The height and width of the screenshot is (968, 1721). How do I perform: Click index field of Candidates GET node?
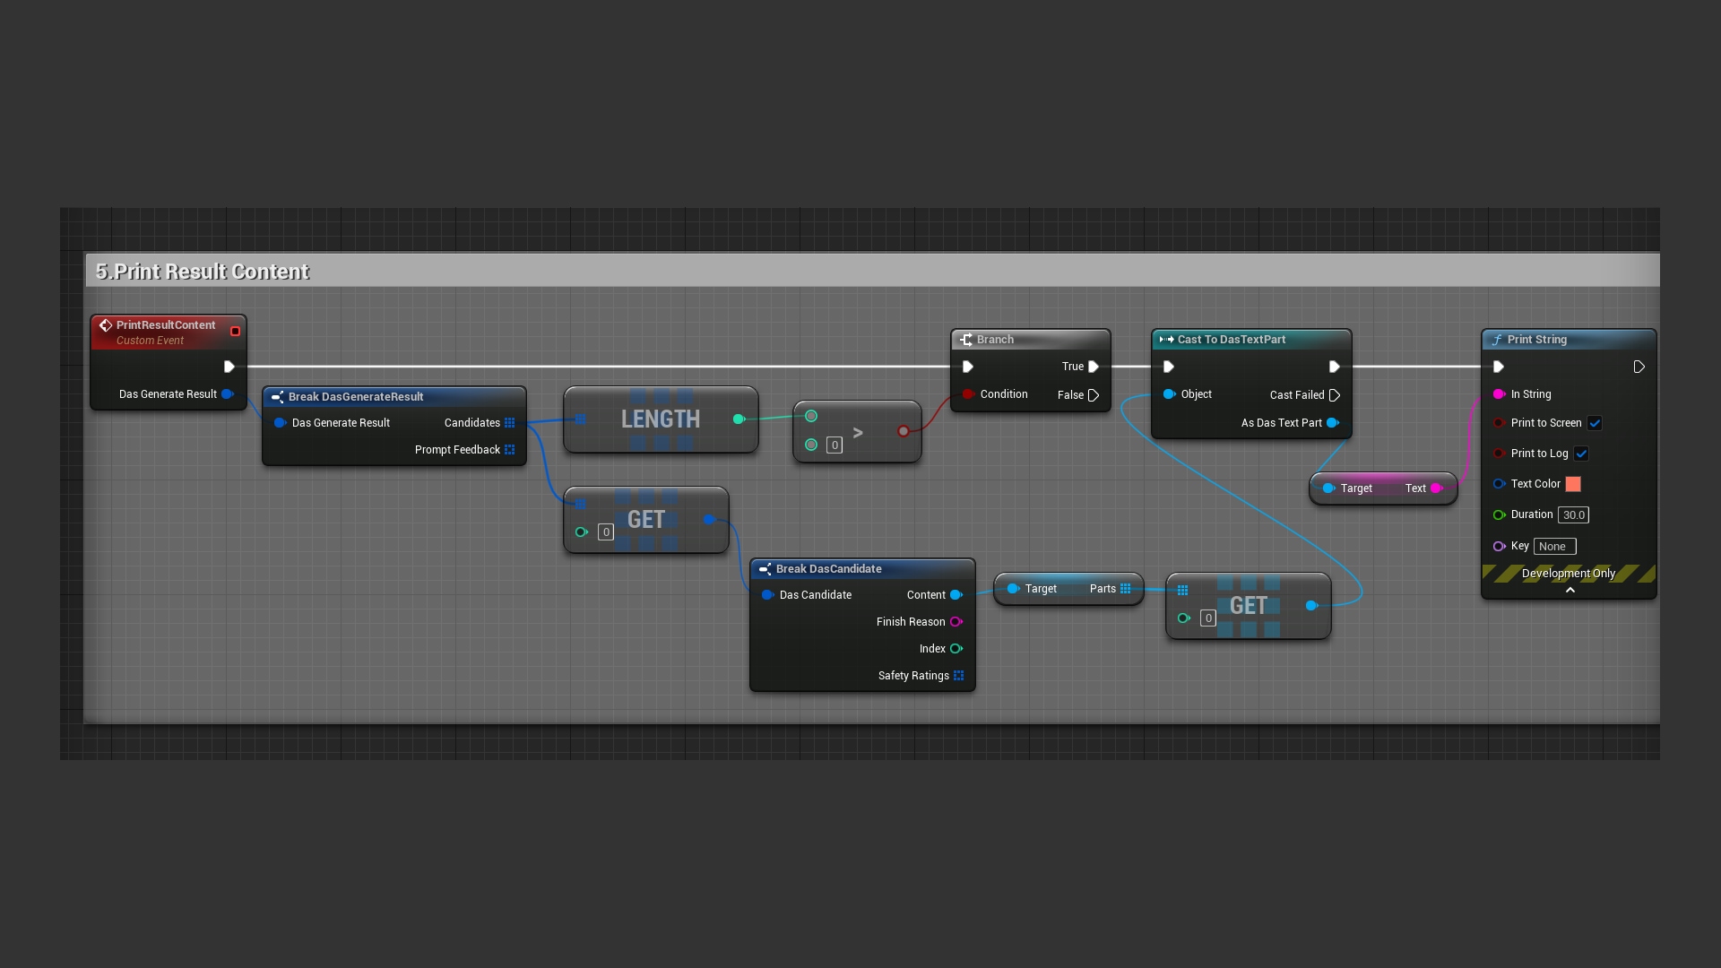point(606,532)
